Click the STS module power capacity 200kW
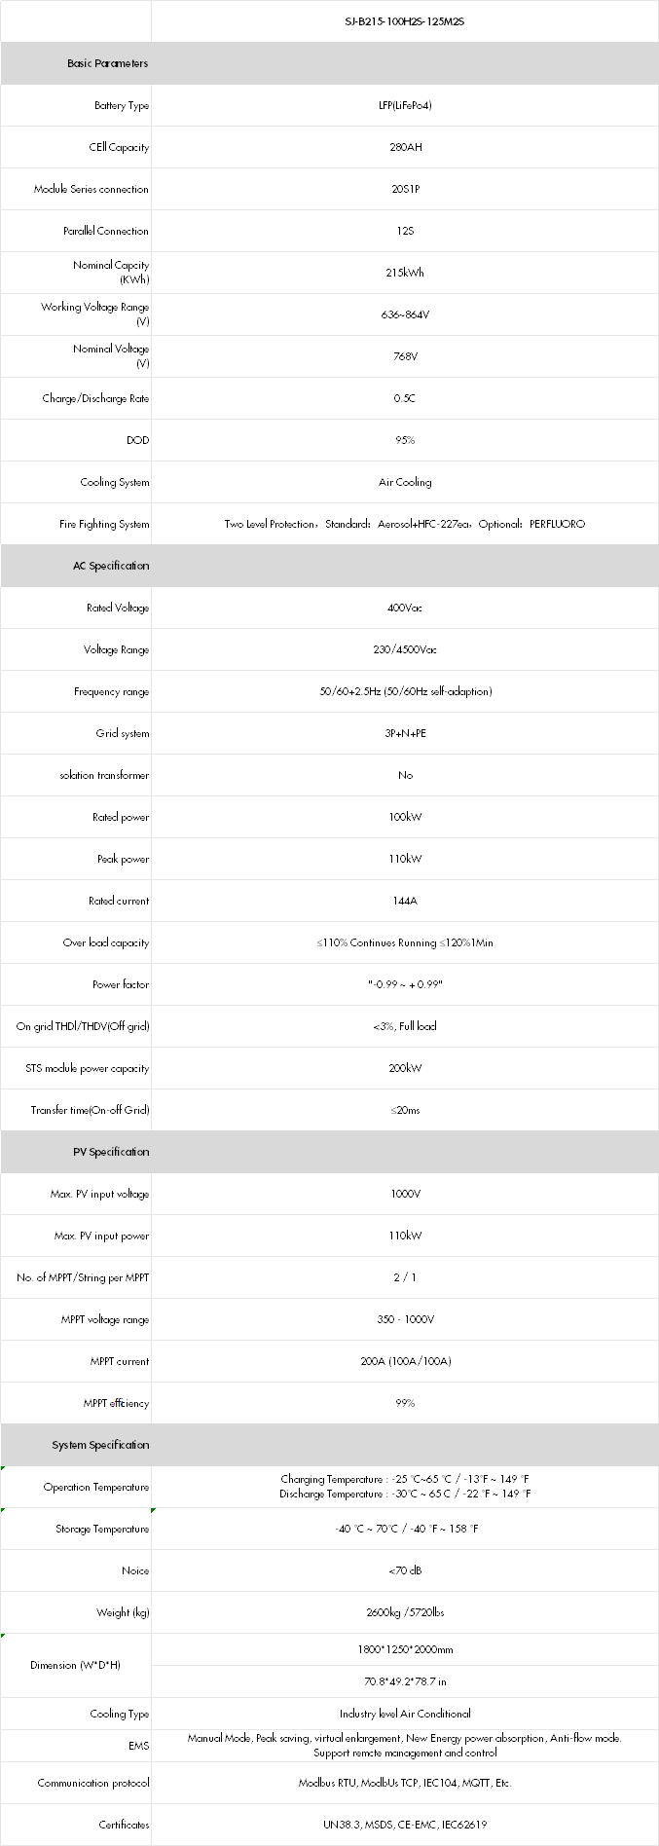Viewport: 659px width, 1846px height. pos(405,1068)
